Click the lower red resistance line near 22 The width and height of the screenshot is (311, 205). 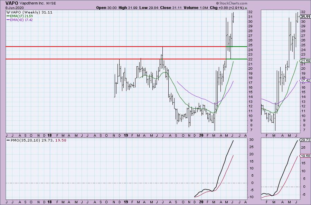[116, 59]
